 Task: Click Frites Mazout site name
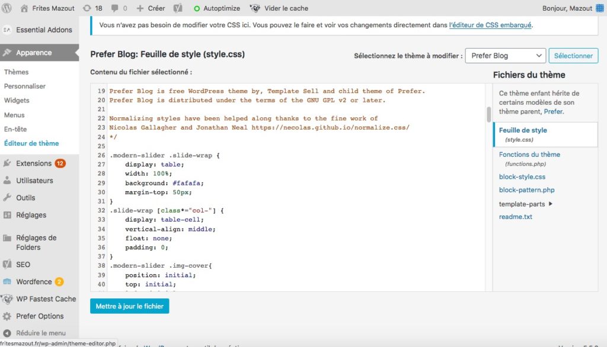[53, 8]
